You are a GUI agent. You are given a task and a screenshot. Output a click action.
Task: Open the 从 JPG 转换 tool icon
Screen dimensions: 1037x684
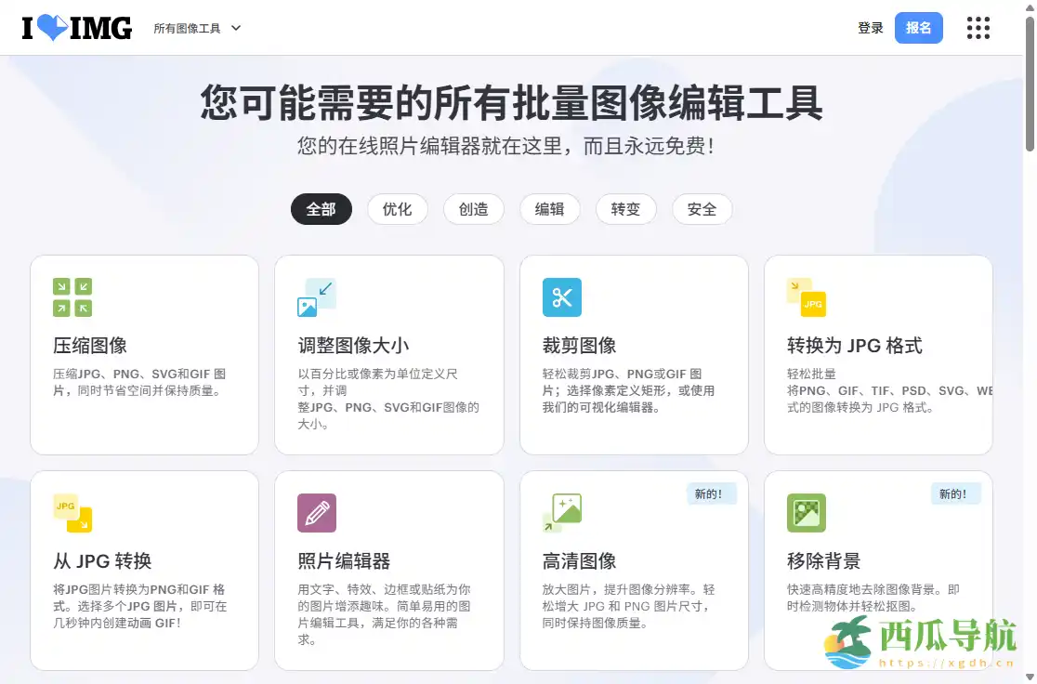pos(72,512)
